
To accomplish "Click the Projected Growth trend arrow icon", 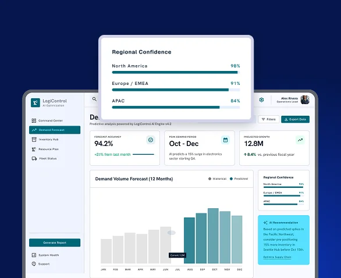I will pos(300,140).
